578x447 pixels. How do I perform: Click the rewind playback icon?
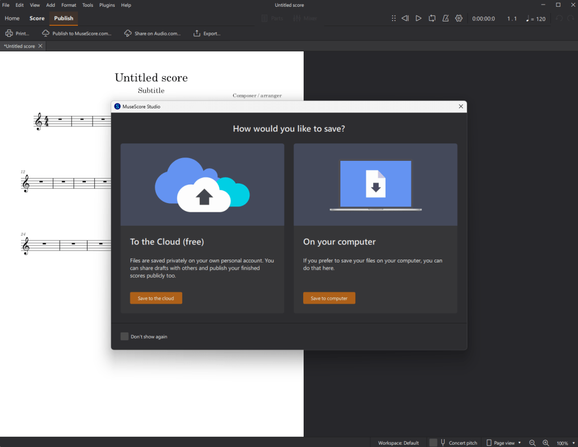pyautogui.click(x=405, y=19)
